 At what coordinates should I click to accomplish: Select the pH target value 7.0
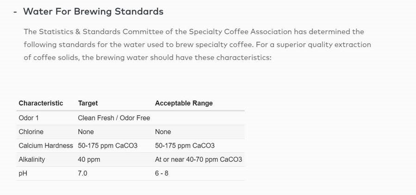82,173
